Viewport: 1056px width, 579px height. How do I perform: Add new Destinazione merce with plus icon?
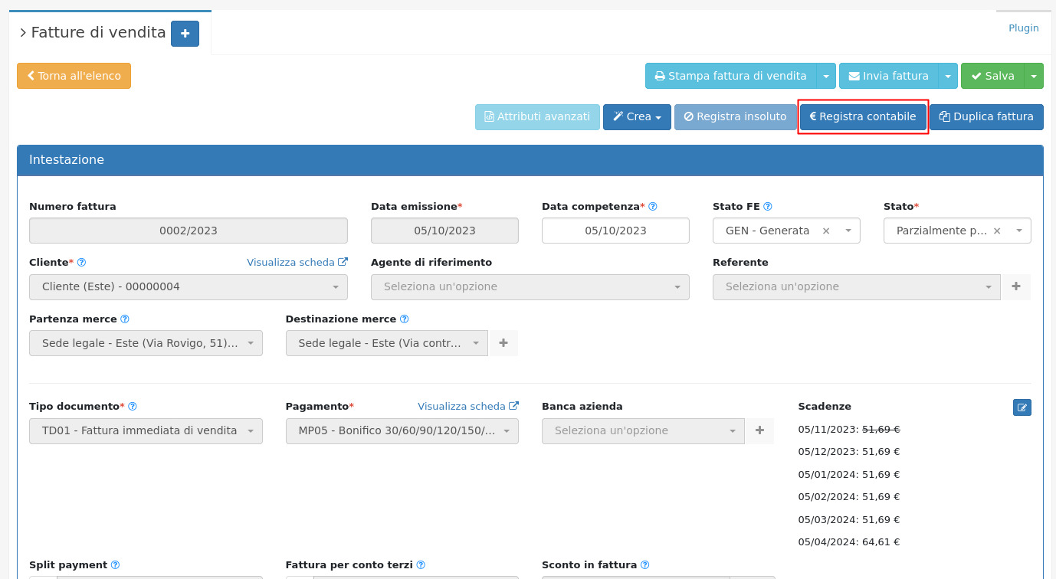[x=503, y=343]
